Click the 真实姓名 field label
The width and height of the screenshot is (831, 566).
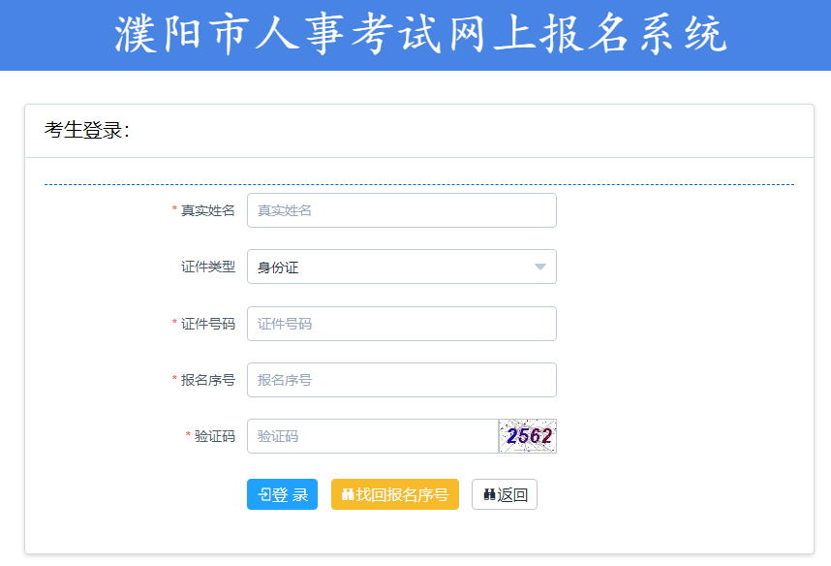(207, 210)
